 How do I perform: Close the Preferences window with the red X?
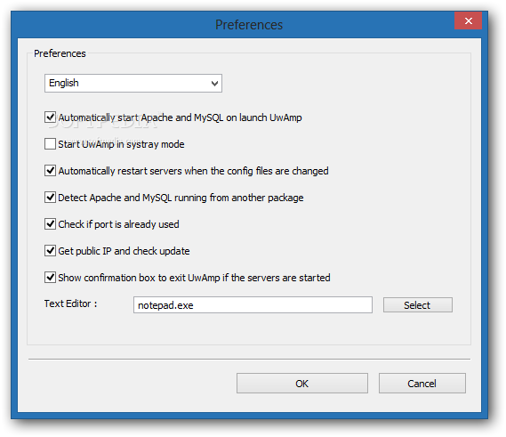click(x=469, y=21)
